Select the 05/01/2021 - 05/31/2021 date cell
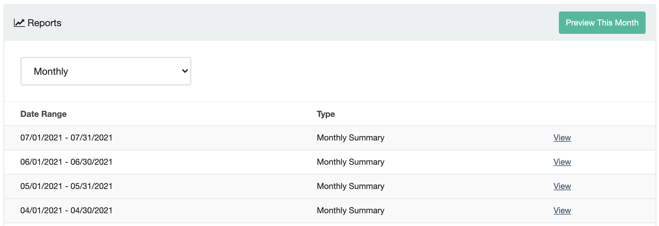The height and width of the screenshot is (226, 659). 66,186
